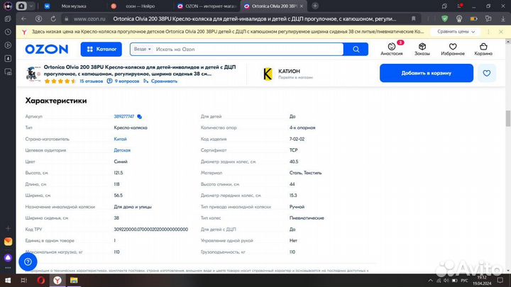Click value 'Пневматические' for wheel type
The width and height of the screenshot is (511, 287).
point(307,218)
